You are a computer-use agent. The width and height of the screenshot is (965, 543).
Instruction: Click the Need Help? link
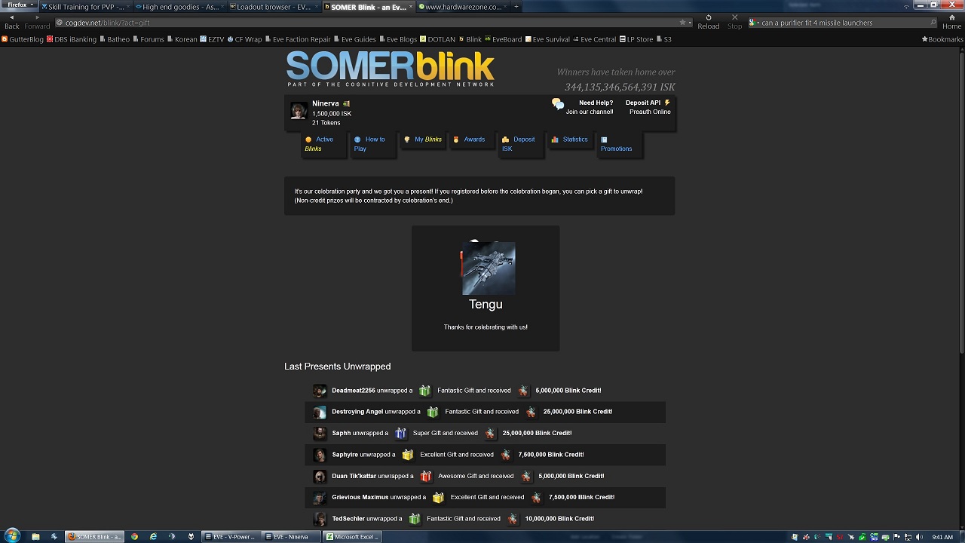point(596,103)
